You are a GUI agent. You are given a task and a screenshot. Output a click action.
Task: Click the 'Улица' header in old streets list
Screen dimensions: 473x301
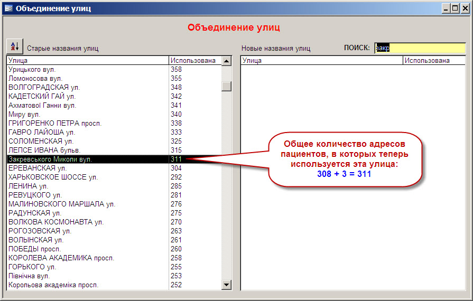[x=88, y=60]
